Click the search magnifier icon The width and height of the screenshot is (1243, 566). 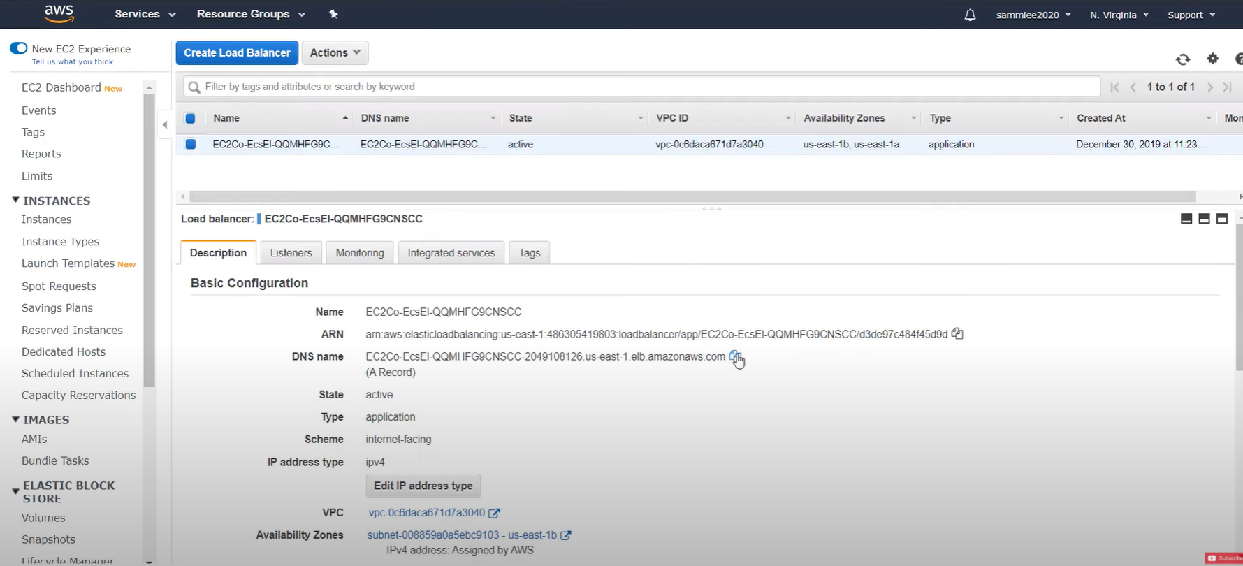[x=194, y=87]
